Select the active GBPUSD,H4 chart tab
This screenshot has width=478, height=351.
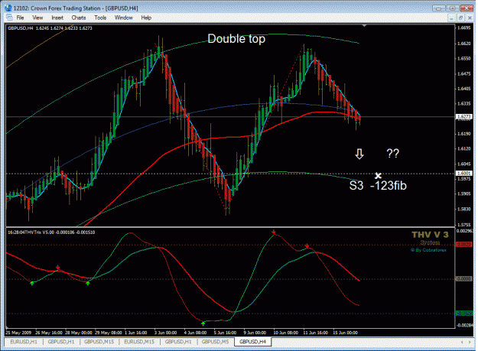coord(252,342)
